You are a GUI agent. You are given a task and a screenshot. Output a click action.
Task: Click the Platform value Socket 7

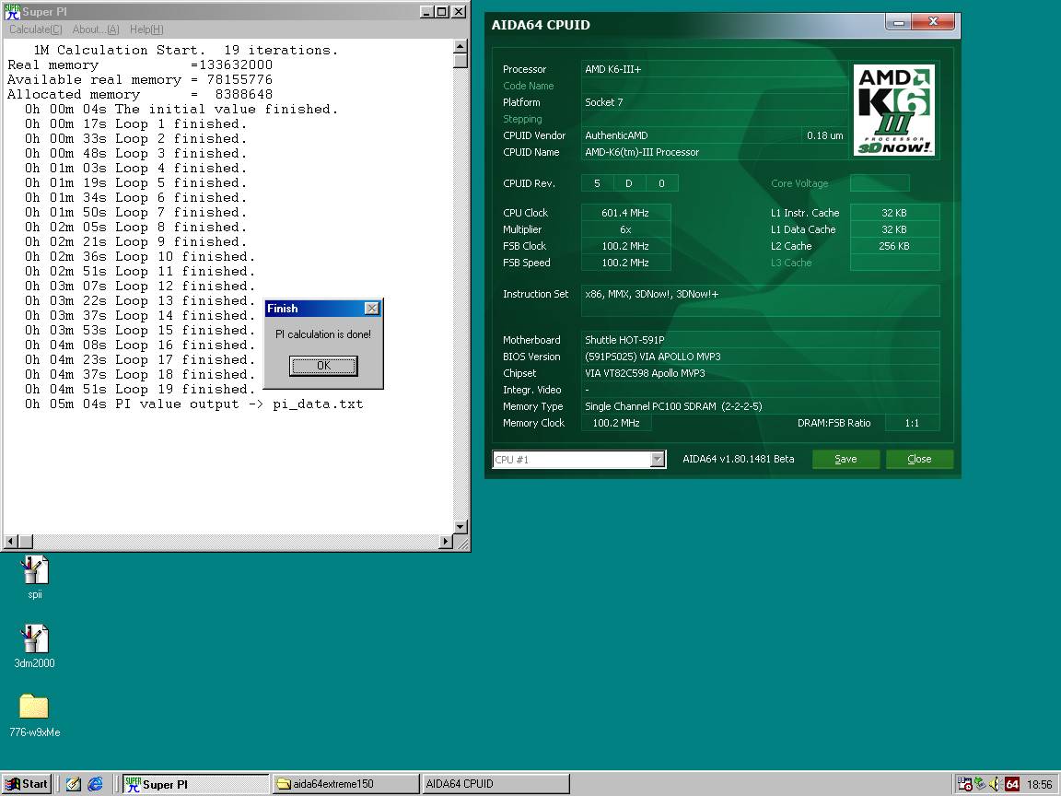coord(603,102)
